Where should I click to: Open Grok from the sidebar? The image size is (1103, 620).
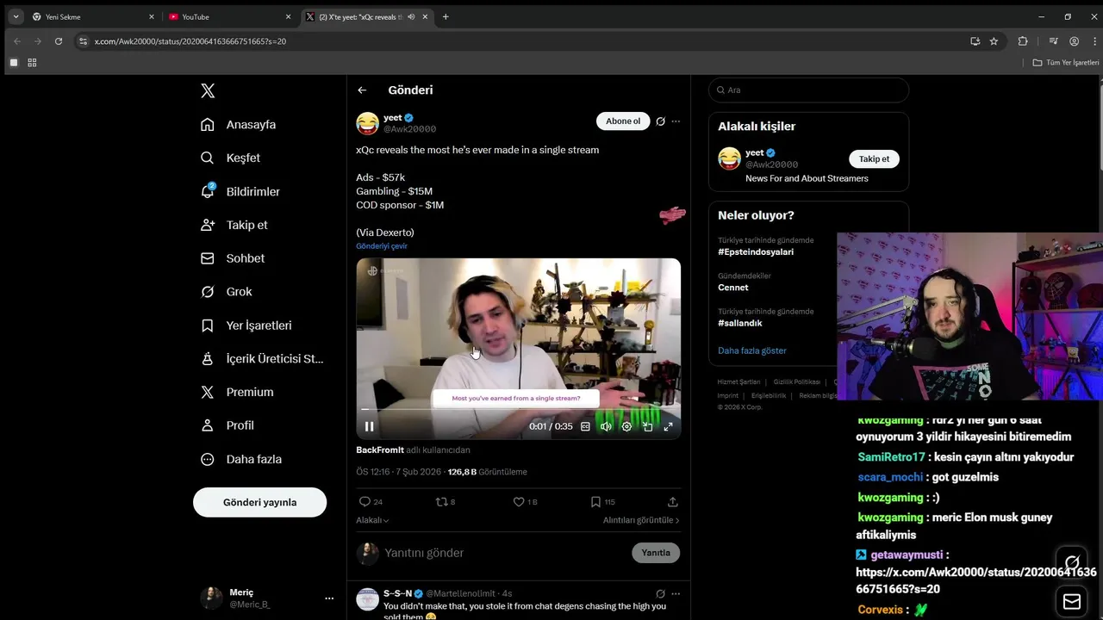(x=226, y=292)
